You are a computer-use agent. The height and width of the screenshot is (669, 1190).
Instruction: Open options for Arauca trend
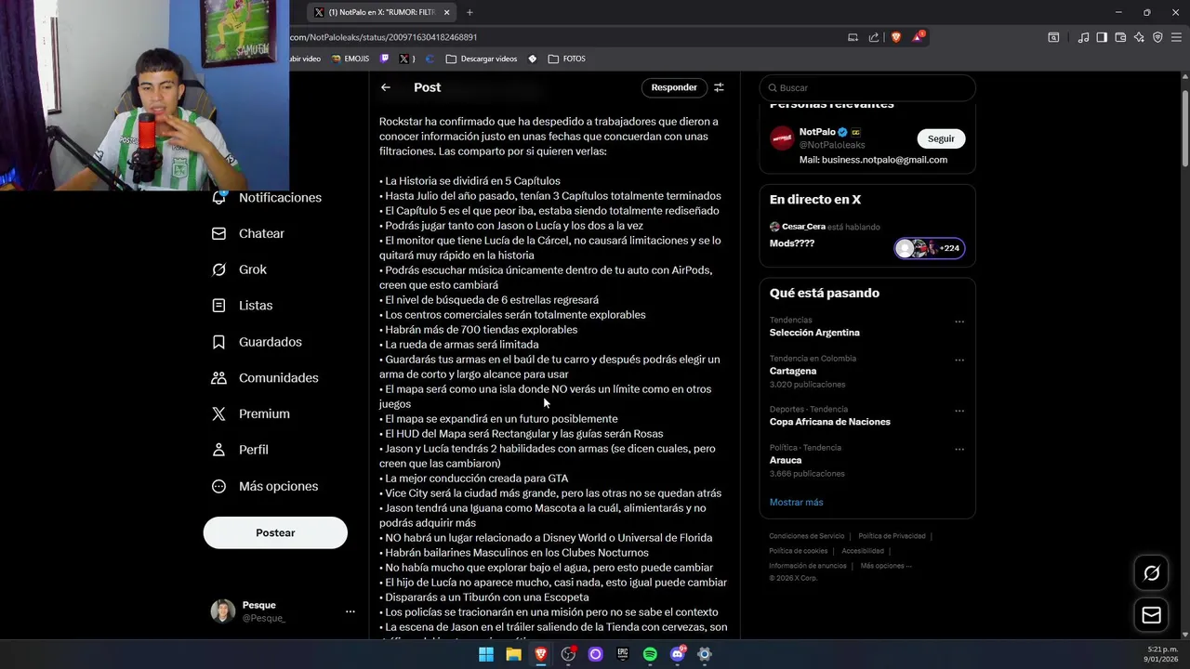tap(959, 450)
